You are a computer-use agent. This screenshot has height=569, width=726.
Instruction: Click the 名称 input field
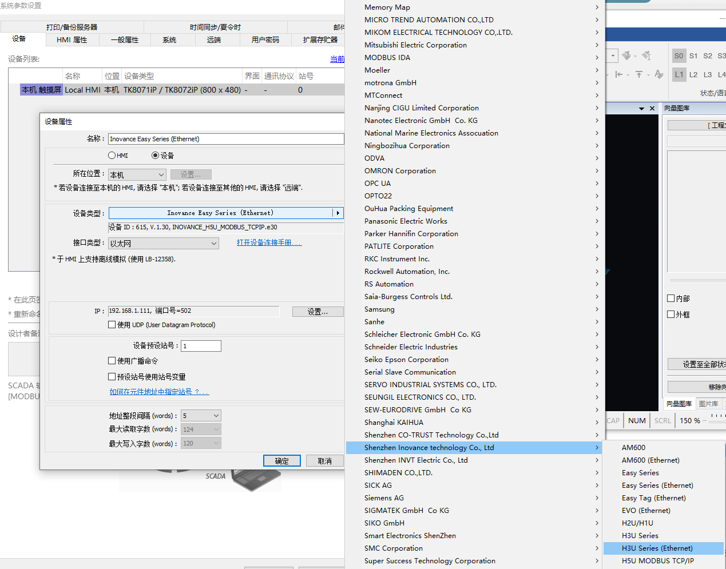(x=226, y=139)
